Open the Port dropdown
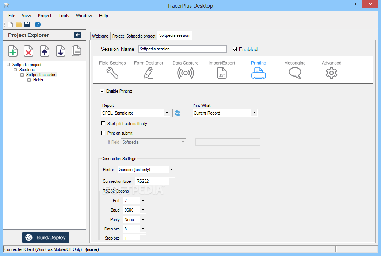This screenshot has width=381, height=256. (143, 201)
